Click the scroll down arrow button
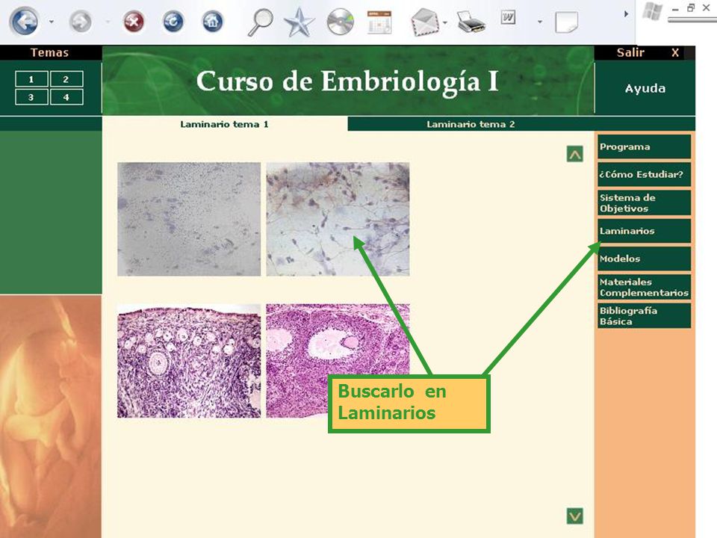Viewport: 717px width, 538px height. click(x=575, y=516)
